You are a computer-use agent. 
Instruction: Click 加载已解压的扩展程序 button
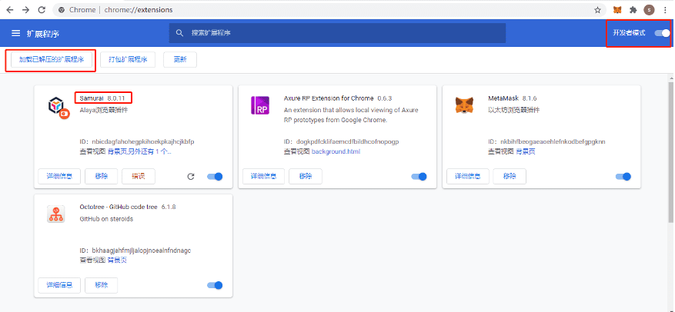[52, 60]
